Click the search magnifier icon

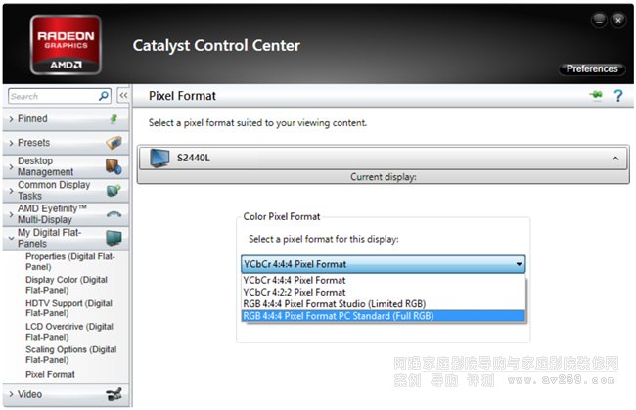pyautogui.click(x=104, y=96)
